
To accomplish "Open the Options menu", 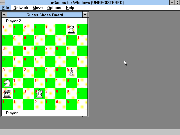I will pos(54,8).
